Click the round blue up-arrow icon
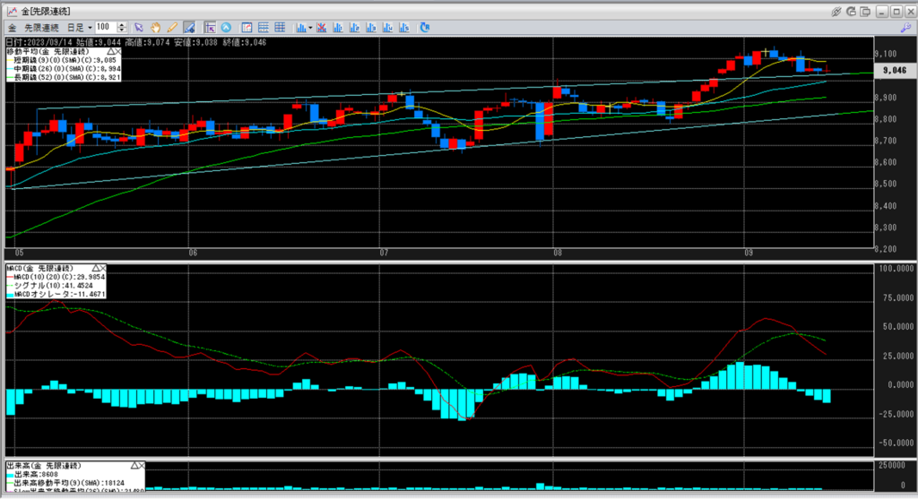The height and width of the screenshot is (499, 918). [226, 28]
